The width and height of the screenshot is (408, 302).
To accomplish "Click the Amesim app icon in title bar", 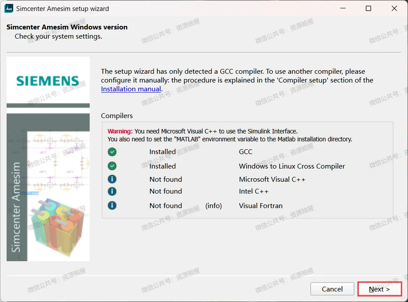I will pyautogui.click(x=9, y=8).
